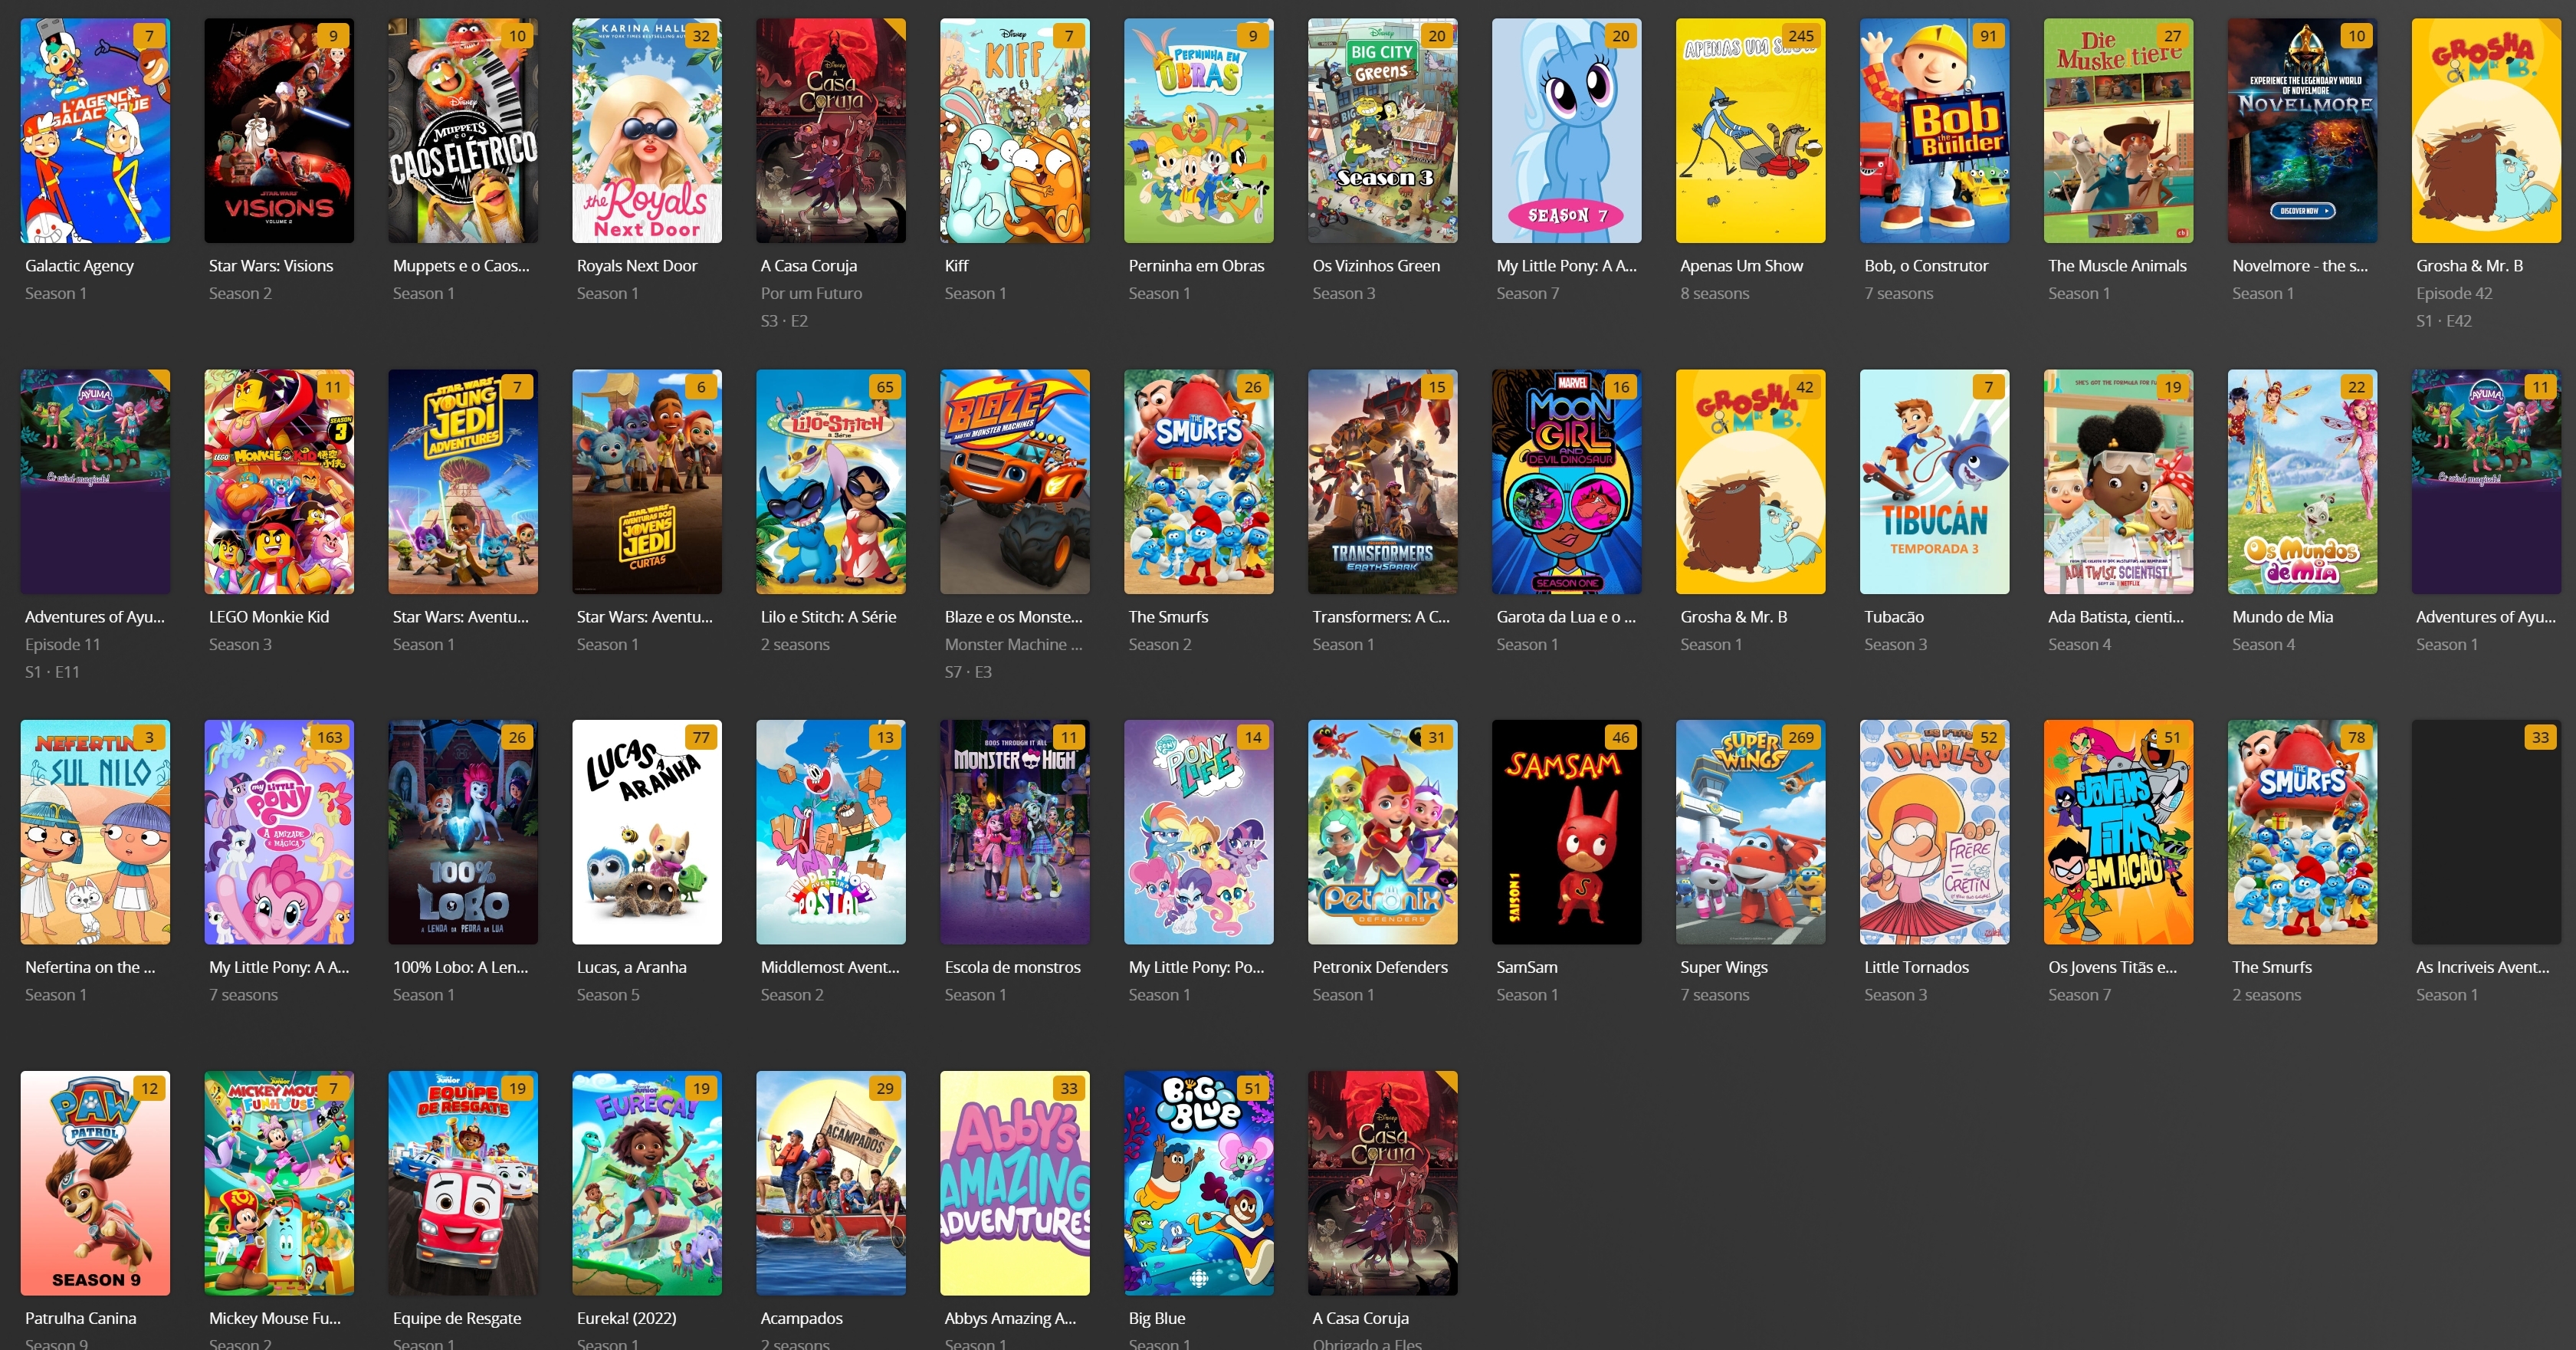Open the Galactic Agency poster
This screenshot has width=2576, height=1350.
coord(95,130)
